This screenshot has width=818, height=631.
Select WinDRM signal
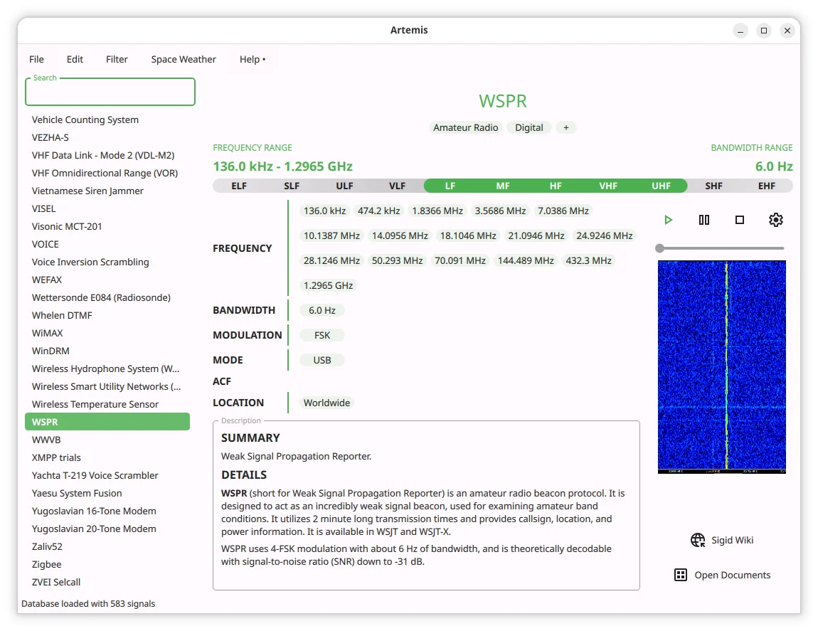(107, 350)
